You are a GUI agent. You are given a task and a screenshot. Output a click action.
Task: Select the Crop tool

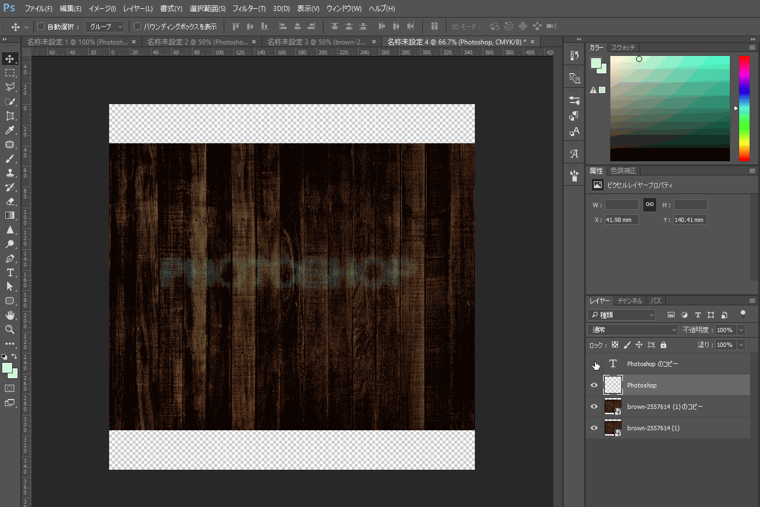[10, 116]
